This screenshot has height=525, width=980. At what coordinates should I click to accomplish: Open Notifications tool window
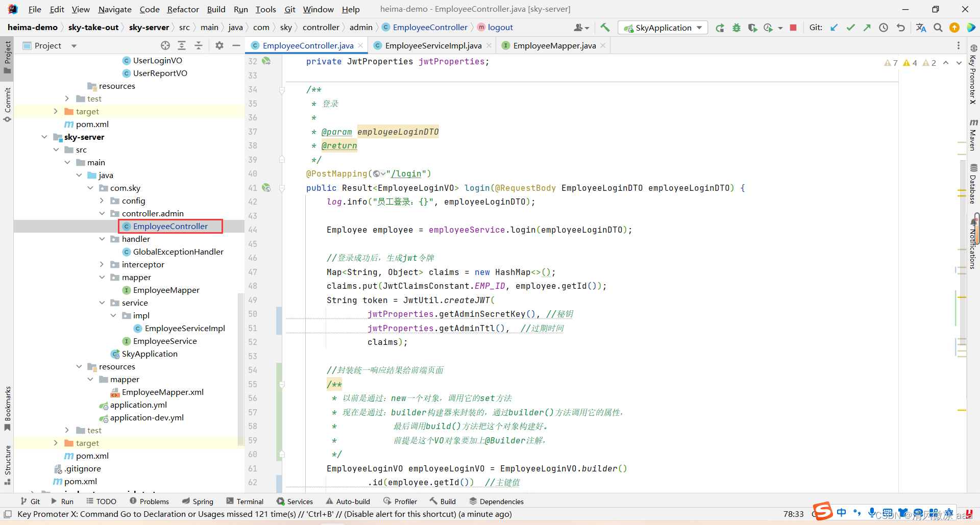point(973,243)
